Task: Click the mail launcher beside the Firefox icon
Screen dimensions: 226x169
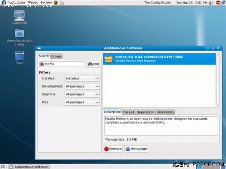Action: click(x=61, y=3)
